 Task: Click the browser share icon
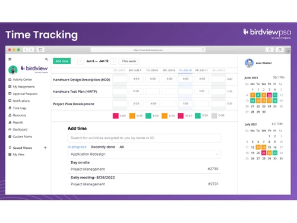tap(270, 50)
